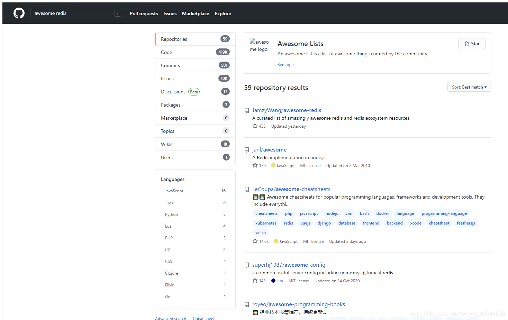Click the slash shortcut key icon in the search box
Viewport: 508px width, 320px height.
(118, 13)
